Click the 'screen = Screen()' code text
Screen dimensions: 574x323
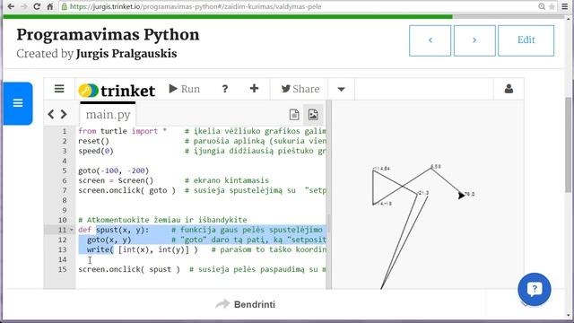[116, 180]
